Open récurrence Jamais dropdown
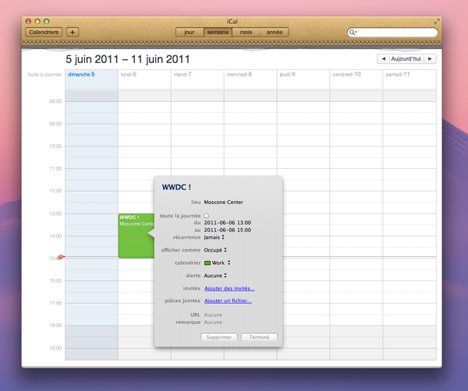The height and width of the screenshot is (391, 468). pos(214,238)
